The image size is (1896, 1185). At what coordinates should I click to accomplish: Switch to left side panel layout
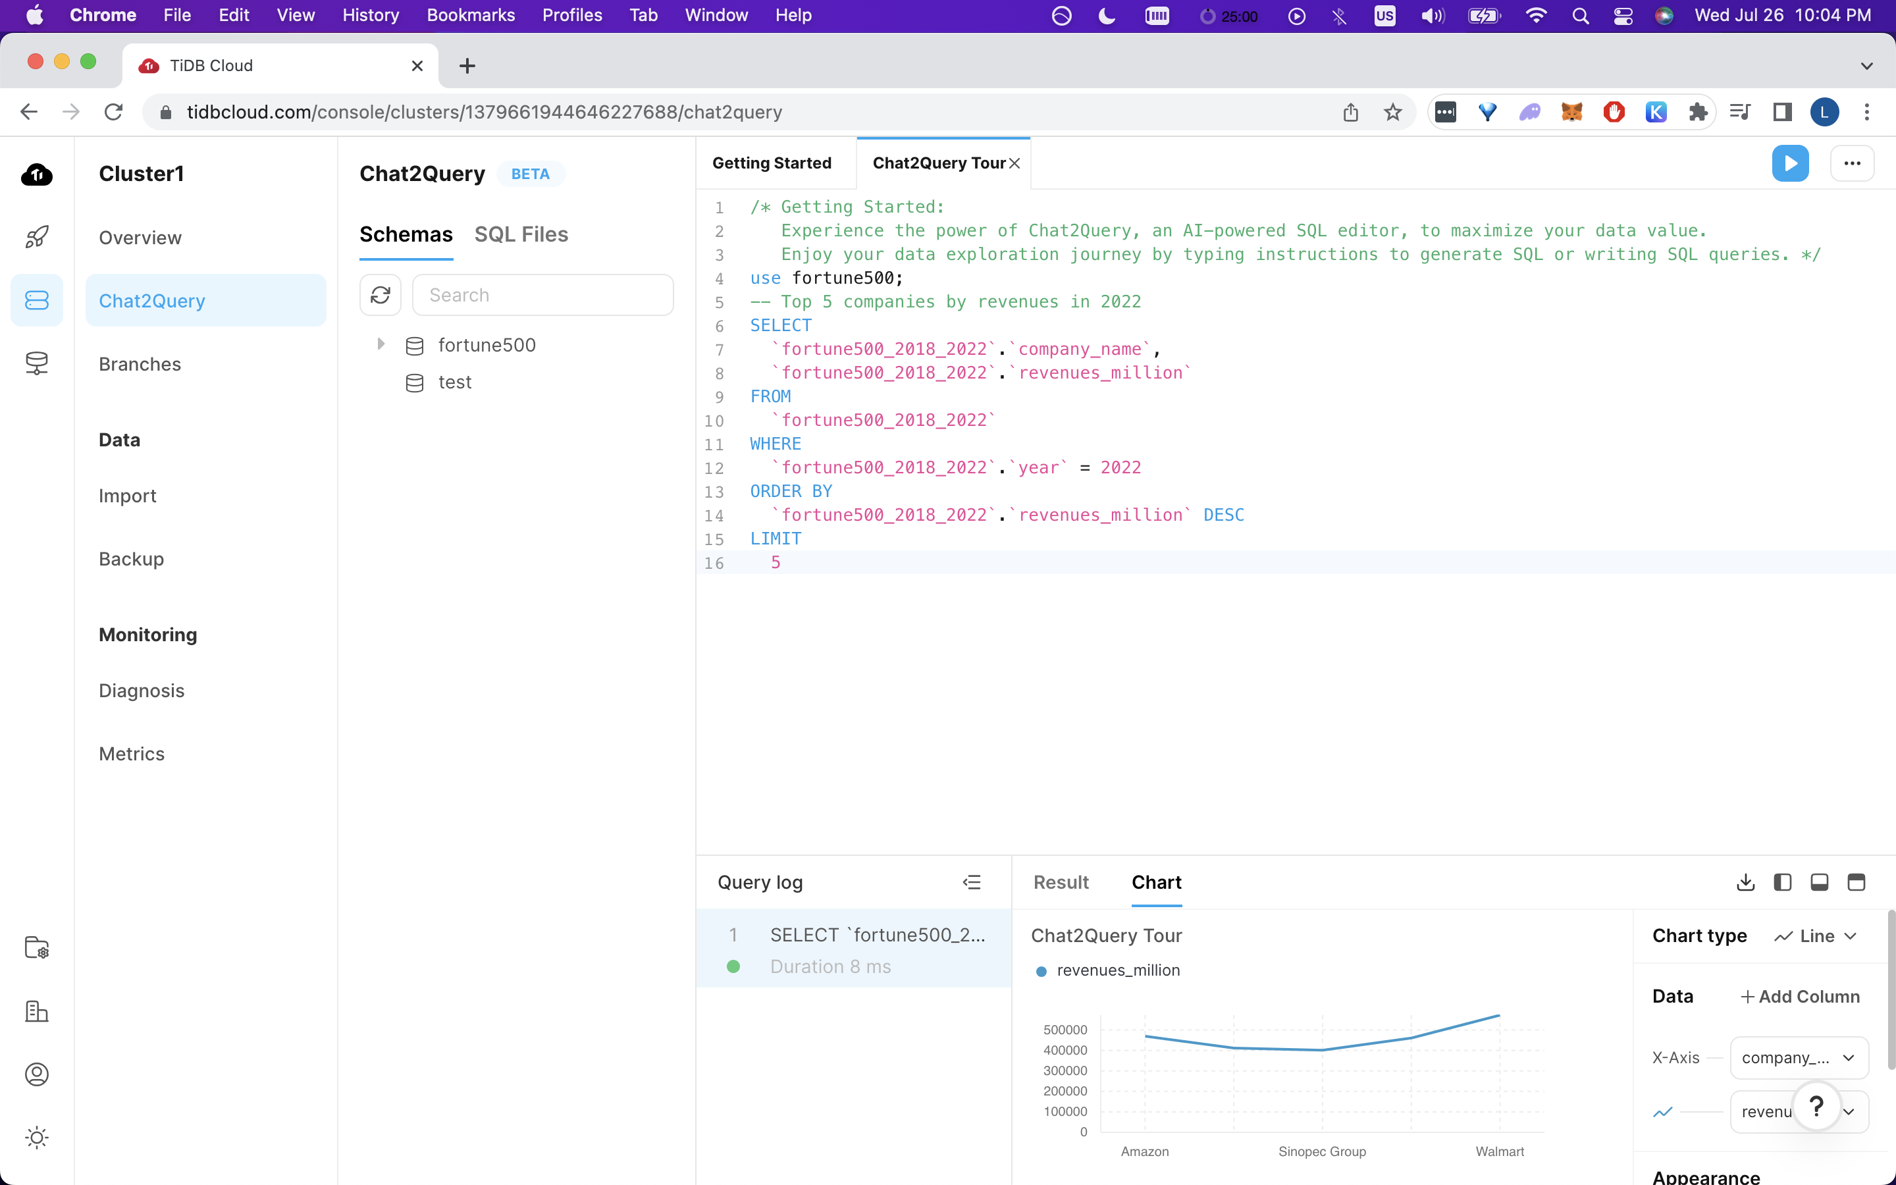click(1782, 882)
